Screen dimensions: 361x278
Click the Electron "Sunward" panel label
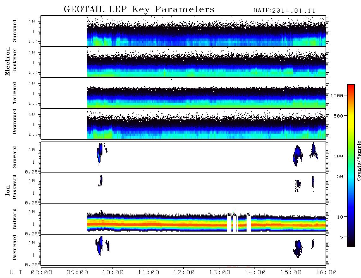point(15,31)
